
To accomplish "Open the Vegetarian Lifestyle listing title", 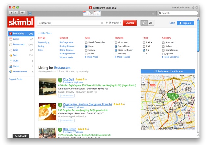I will tap(87, 104).
